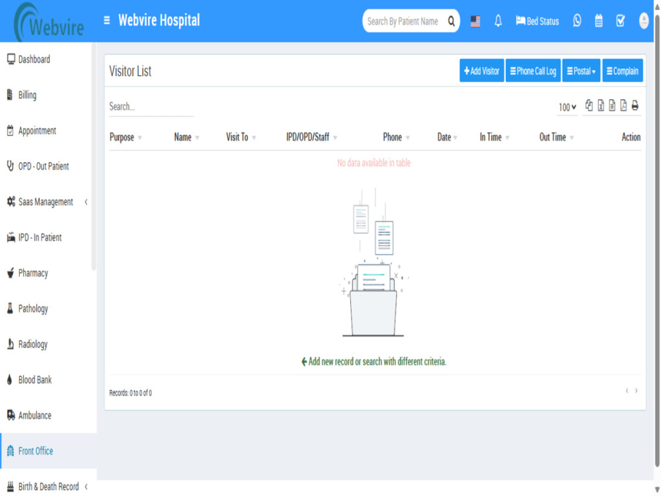The image size is (661, 496).
Task: Expand the Postal dropdown
Action: [x=581, y=71]
